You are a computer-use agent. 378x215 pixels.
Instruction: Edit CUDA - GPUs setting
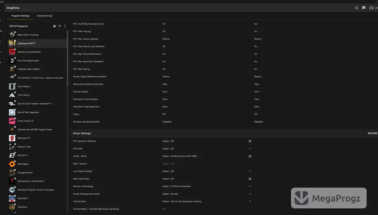[250, 156]
